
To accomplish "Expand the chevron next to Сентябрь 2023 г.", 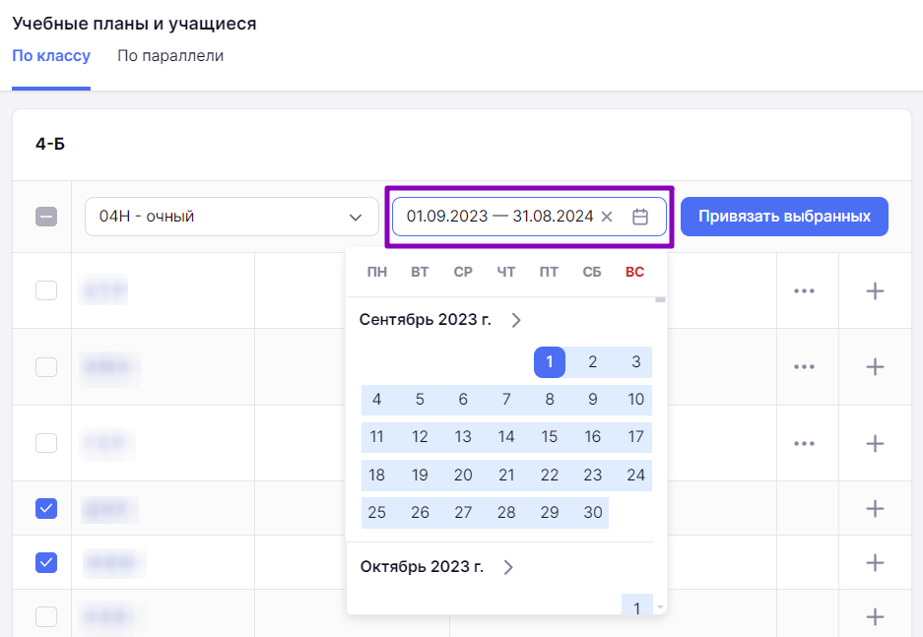I will click(515, 320).
